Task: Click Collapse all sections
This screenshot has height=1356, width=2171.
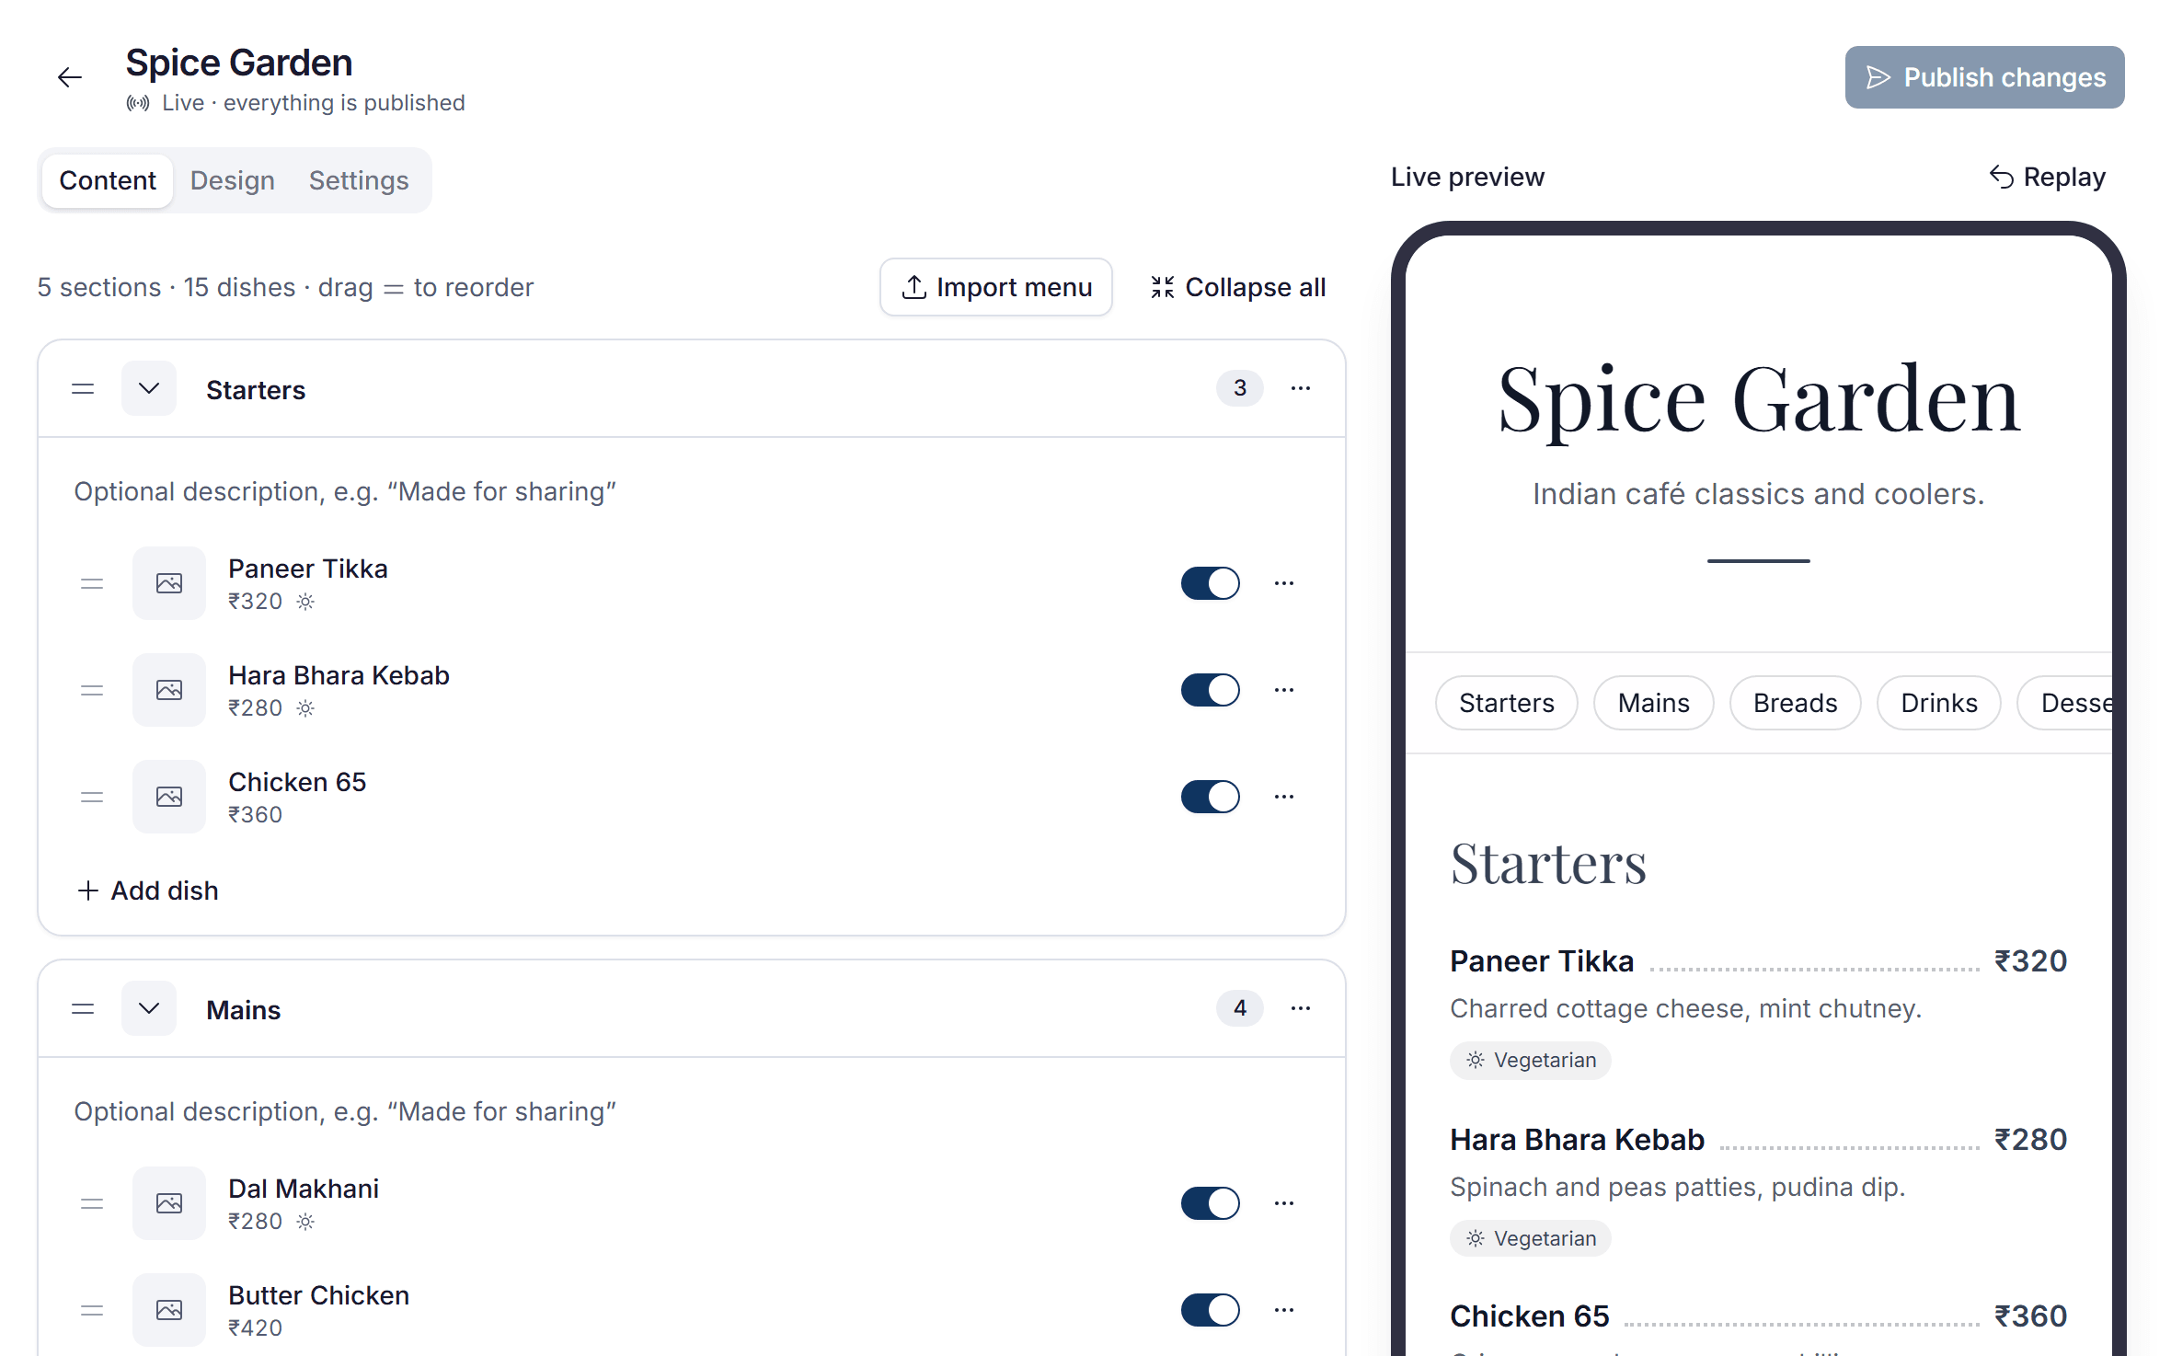Action: tap(1237, 287)
